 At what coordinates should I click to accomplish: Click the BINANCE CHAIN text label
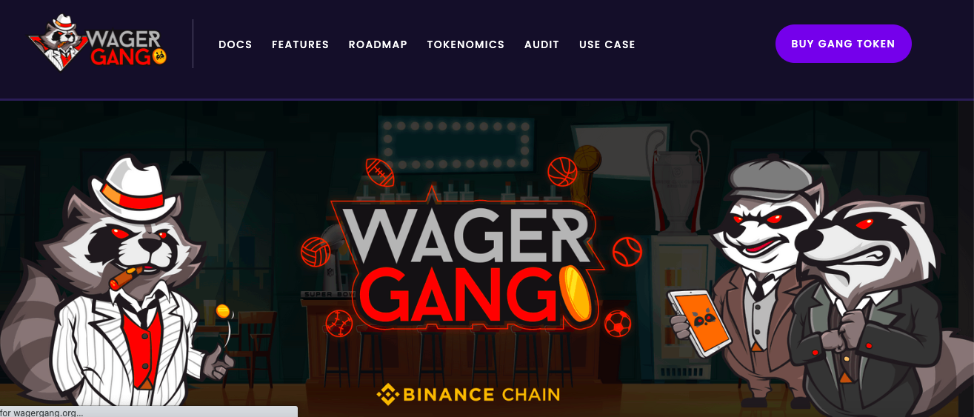click(481, 394)
